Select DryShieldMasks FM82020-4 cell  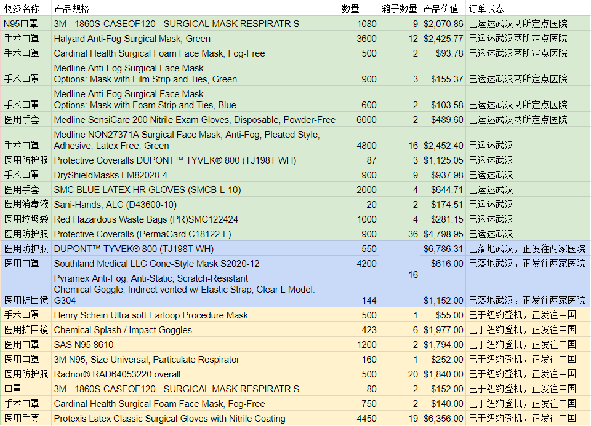click(195, 175)
